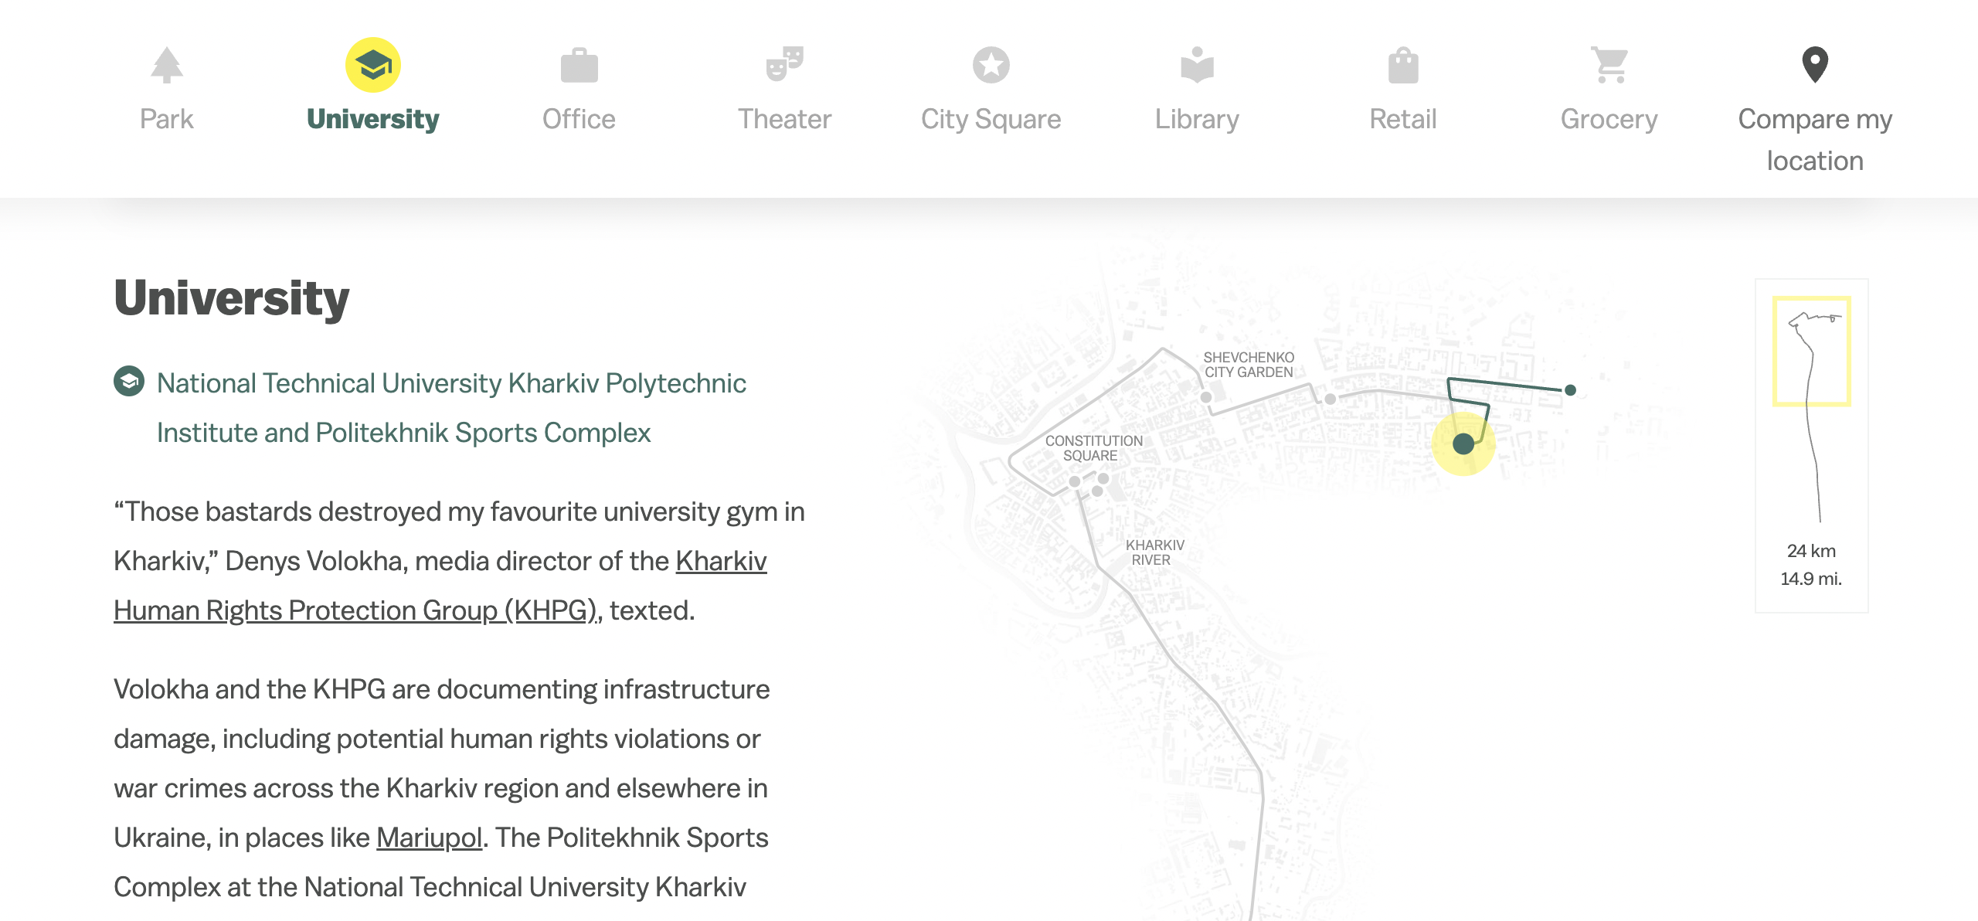The width and height of the screenshot is (1978, 921).
Task: Click the Compare my location pin icon
Action: coord(1815,65)
